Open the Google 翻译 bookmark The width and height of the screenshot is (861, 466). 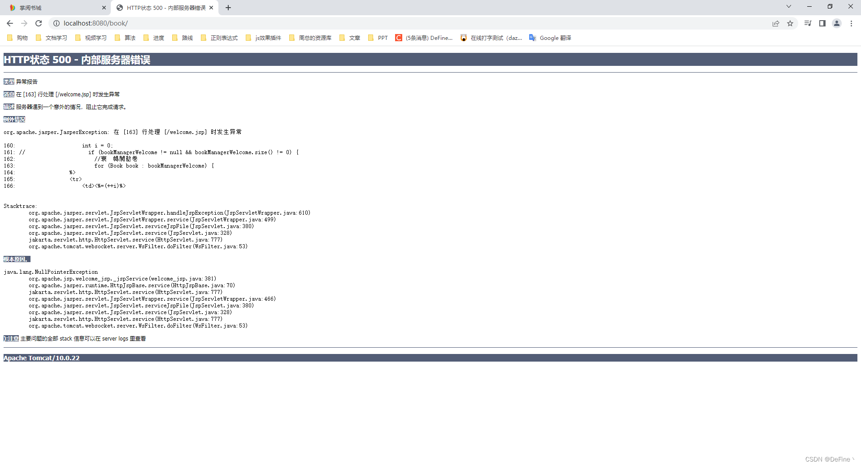pos(550,38)
